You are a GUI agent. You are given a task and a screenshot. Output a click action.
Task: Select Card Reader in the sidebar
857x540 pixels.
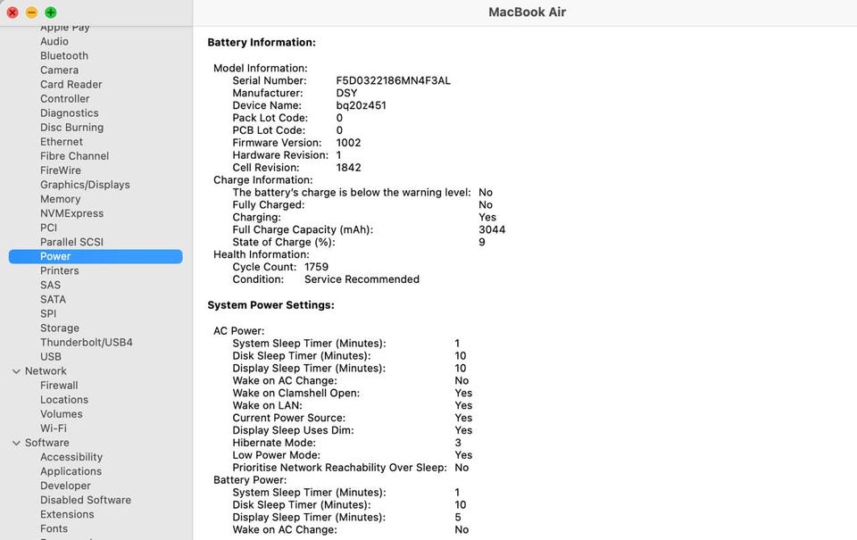[x=71, y=84]
